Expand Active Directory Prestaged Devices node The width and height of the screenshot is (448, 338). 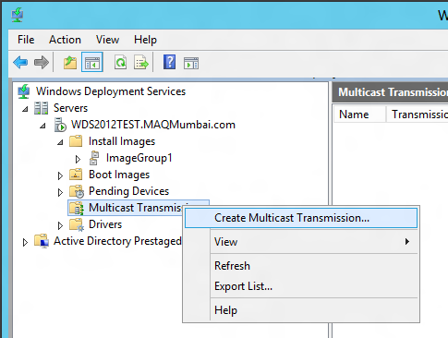click(25, 242)
